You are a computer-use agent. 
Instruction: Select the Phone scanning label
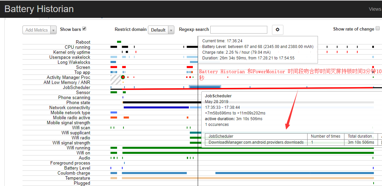click(74, 97)
